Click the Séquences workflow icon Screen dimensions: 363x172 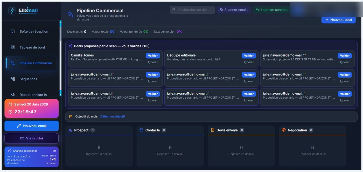[12, 79]
